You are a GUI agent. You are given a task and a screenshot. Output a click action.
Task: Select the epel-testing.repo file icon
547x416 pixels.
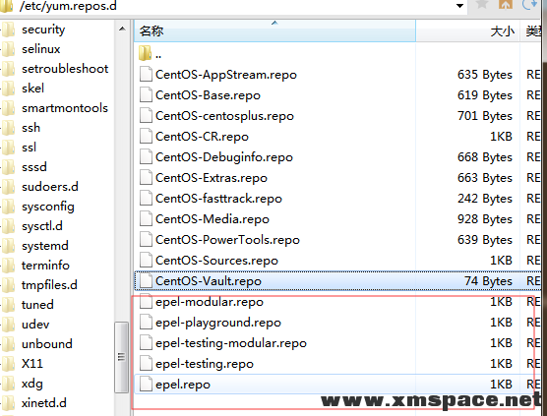coord(146,363)
